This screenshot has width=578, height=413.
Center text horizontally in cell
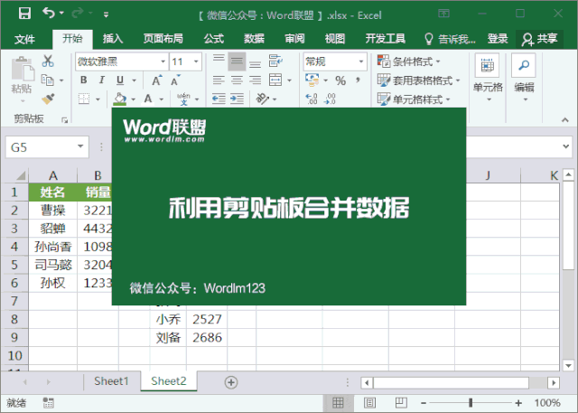tap(237, 80)
